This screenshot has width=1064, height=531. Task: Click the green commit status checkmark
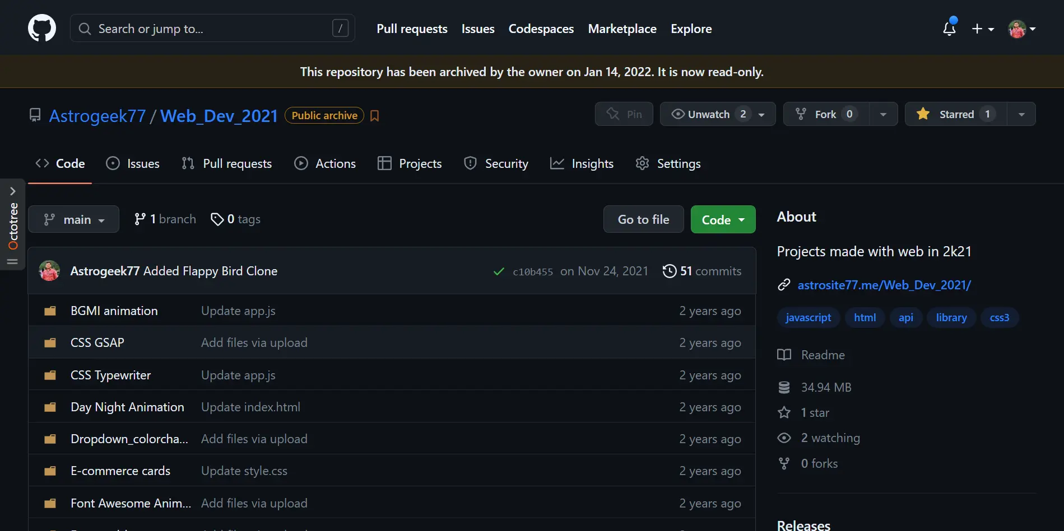498,272
